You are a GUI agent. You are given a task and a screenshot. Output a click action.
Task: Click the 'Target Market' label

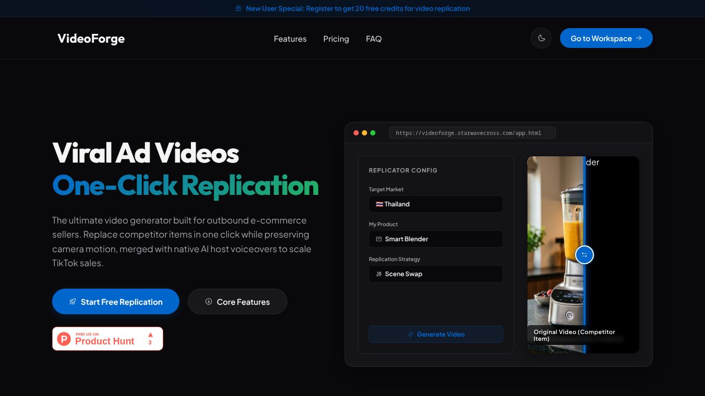pos(386,189)
